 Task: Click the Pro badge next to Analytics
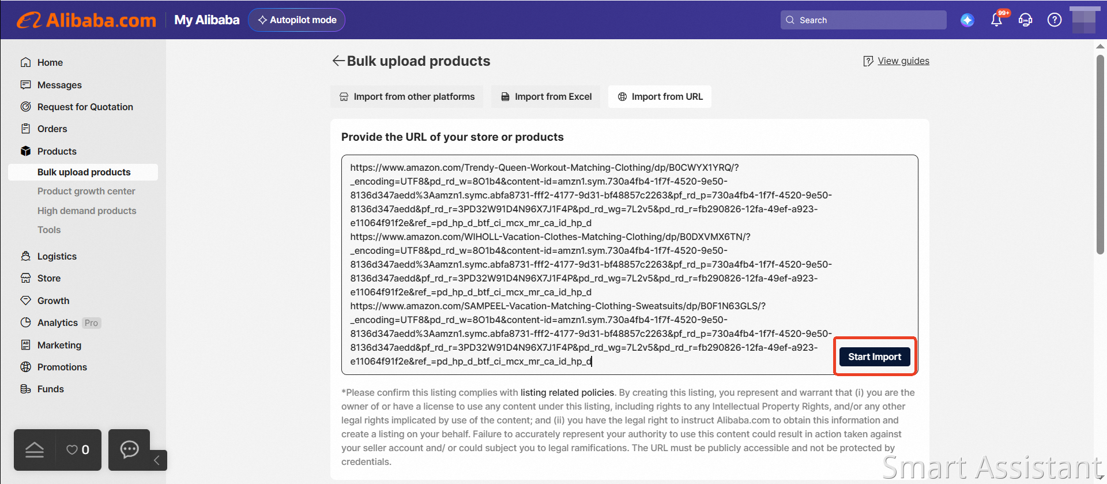(x=91, y=323)
